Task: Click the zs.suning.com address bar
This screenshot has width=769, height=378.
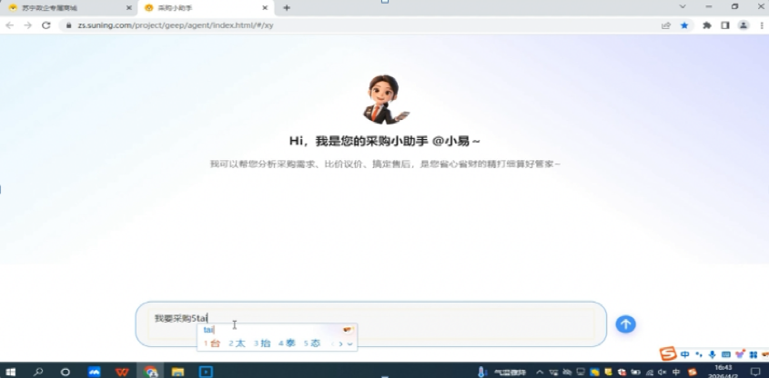Action: click(x=363, y=25)
